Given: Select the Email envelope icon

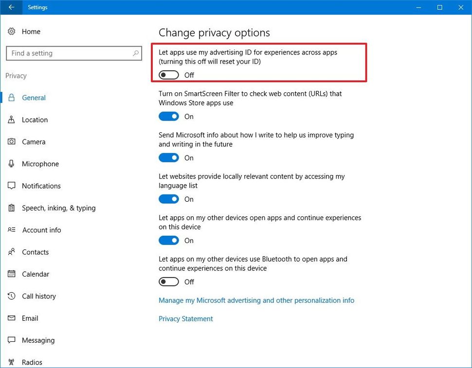Looking at the screenshot, I should click(11, 318).
